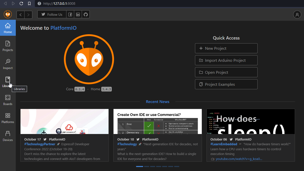Click Home version badge 3.4.3
304x171 pixels.
107,89
